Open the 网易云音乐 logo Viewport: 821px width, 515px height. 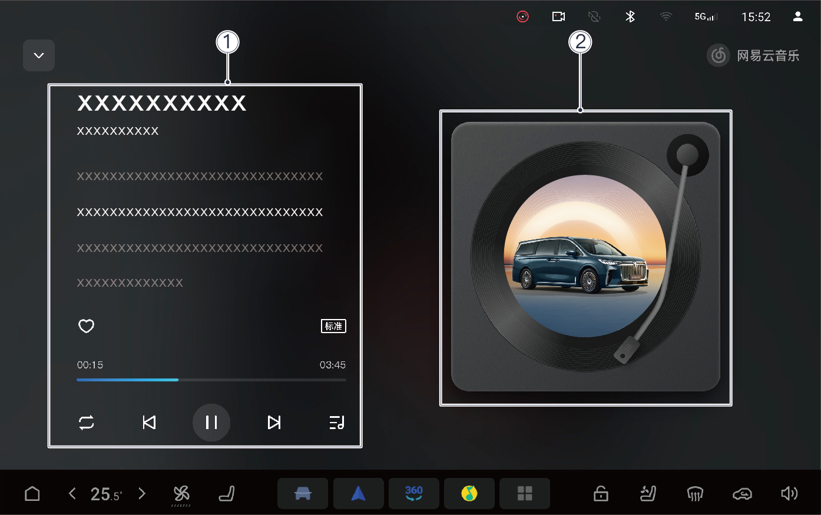tap(753, 56)
